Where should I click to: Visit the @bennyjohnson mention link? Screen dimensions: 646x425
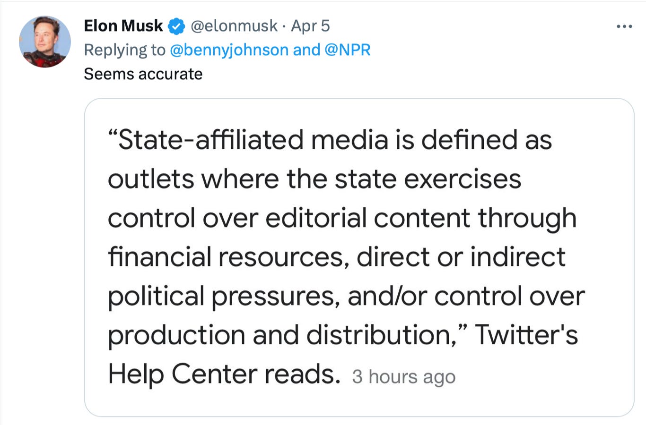228,50
